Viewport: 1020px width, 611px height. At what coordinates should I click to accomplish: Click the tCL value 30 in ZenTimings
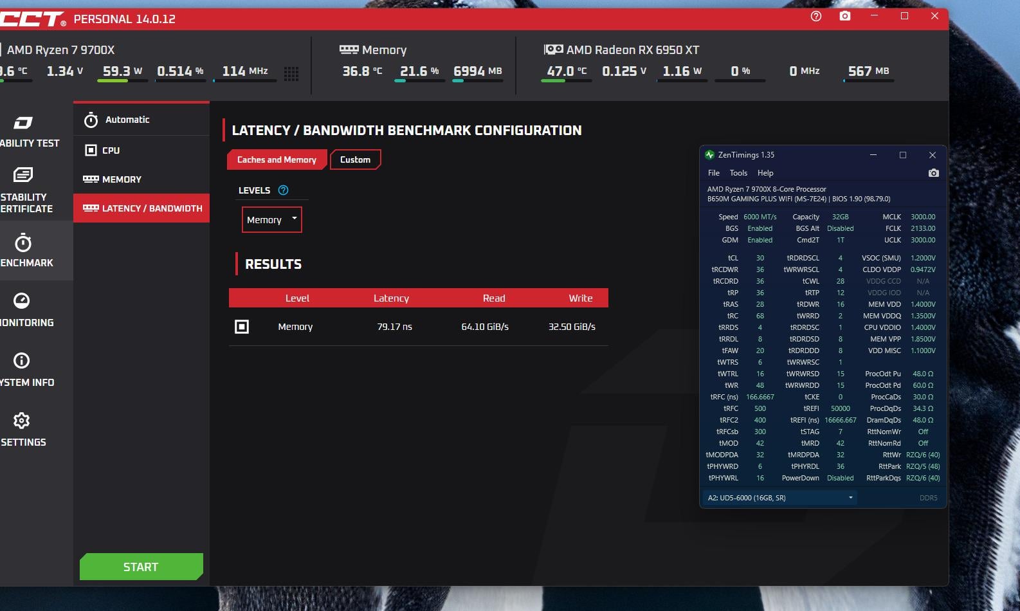[x=760, y=258]
